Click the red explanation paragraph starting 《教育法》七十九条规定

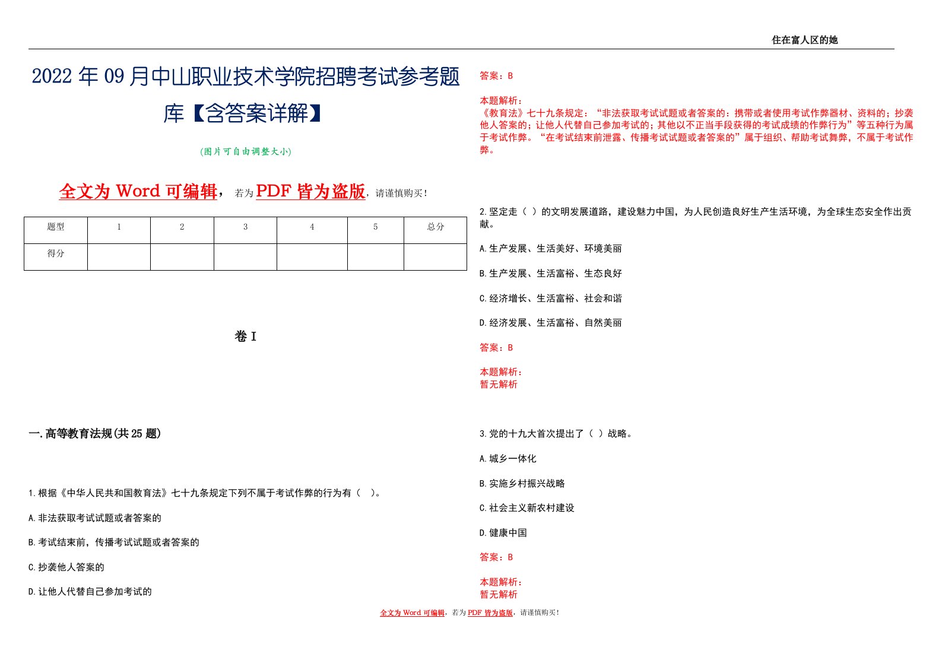pyautogui.click(x=696, y=131)
